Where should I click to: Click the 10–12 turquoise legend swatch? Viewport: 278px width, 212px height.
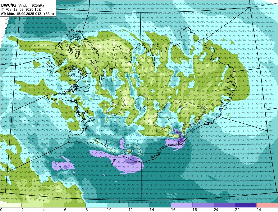pyautogui.click(x=117, y=205)
